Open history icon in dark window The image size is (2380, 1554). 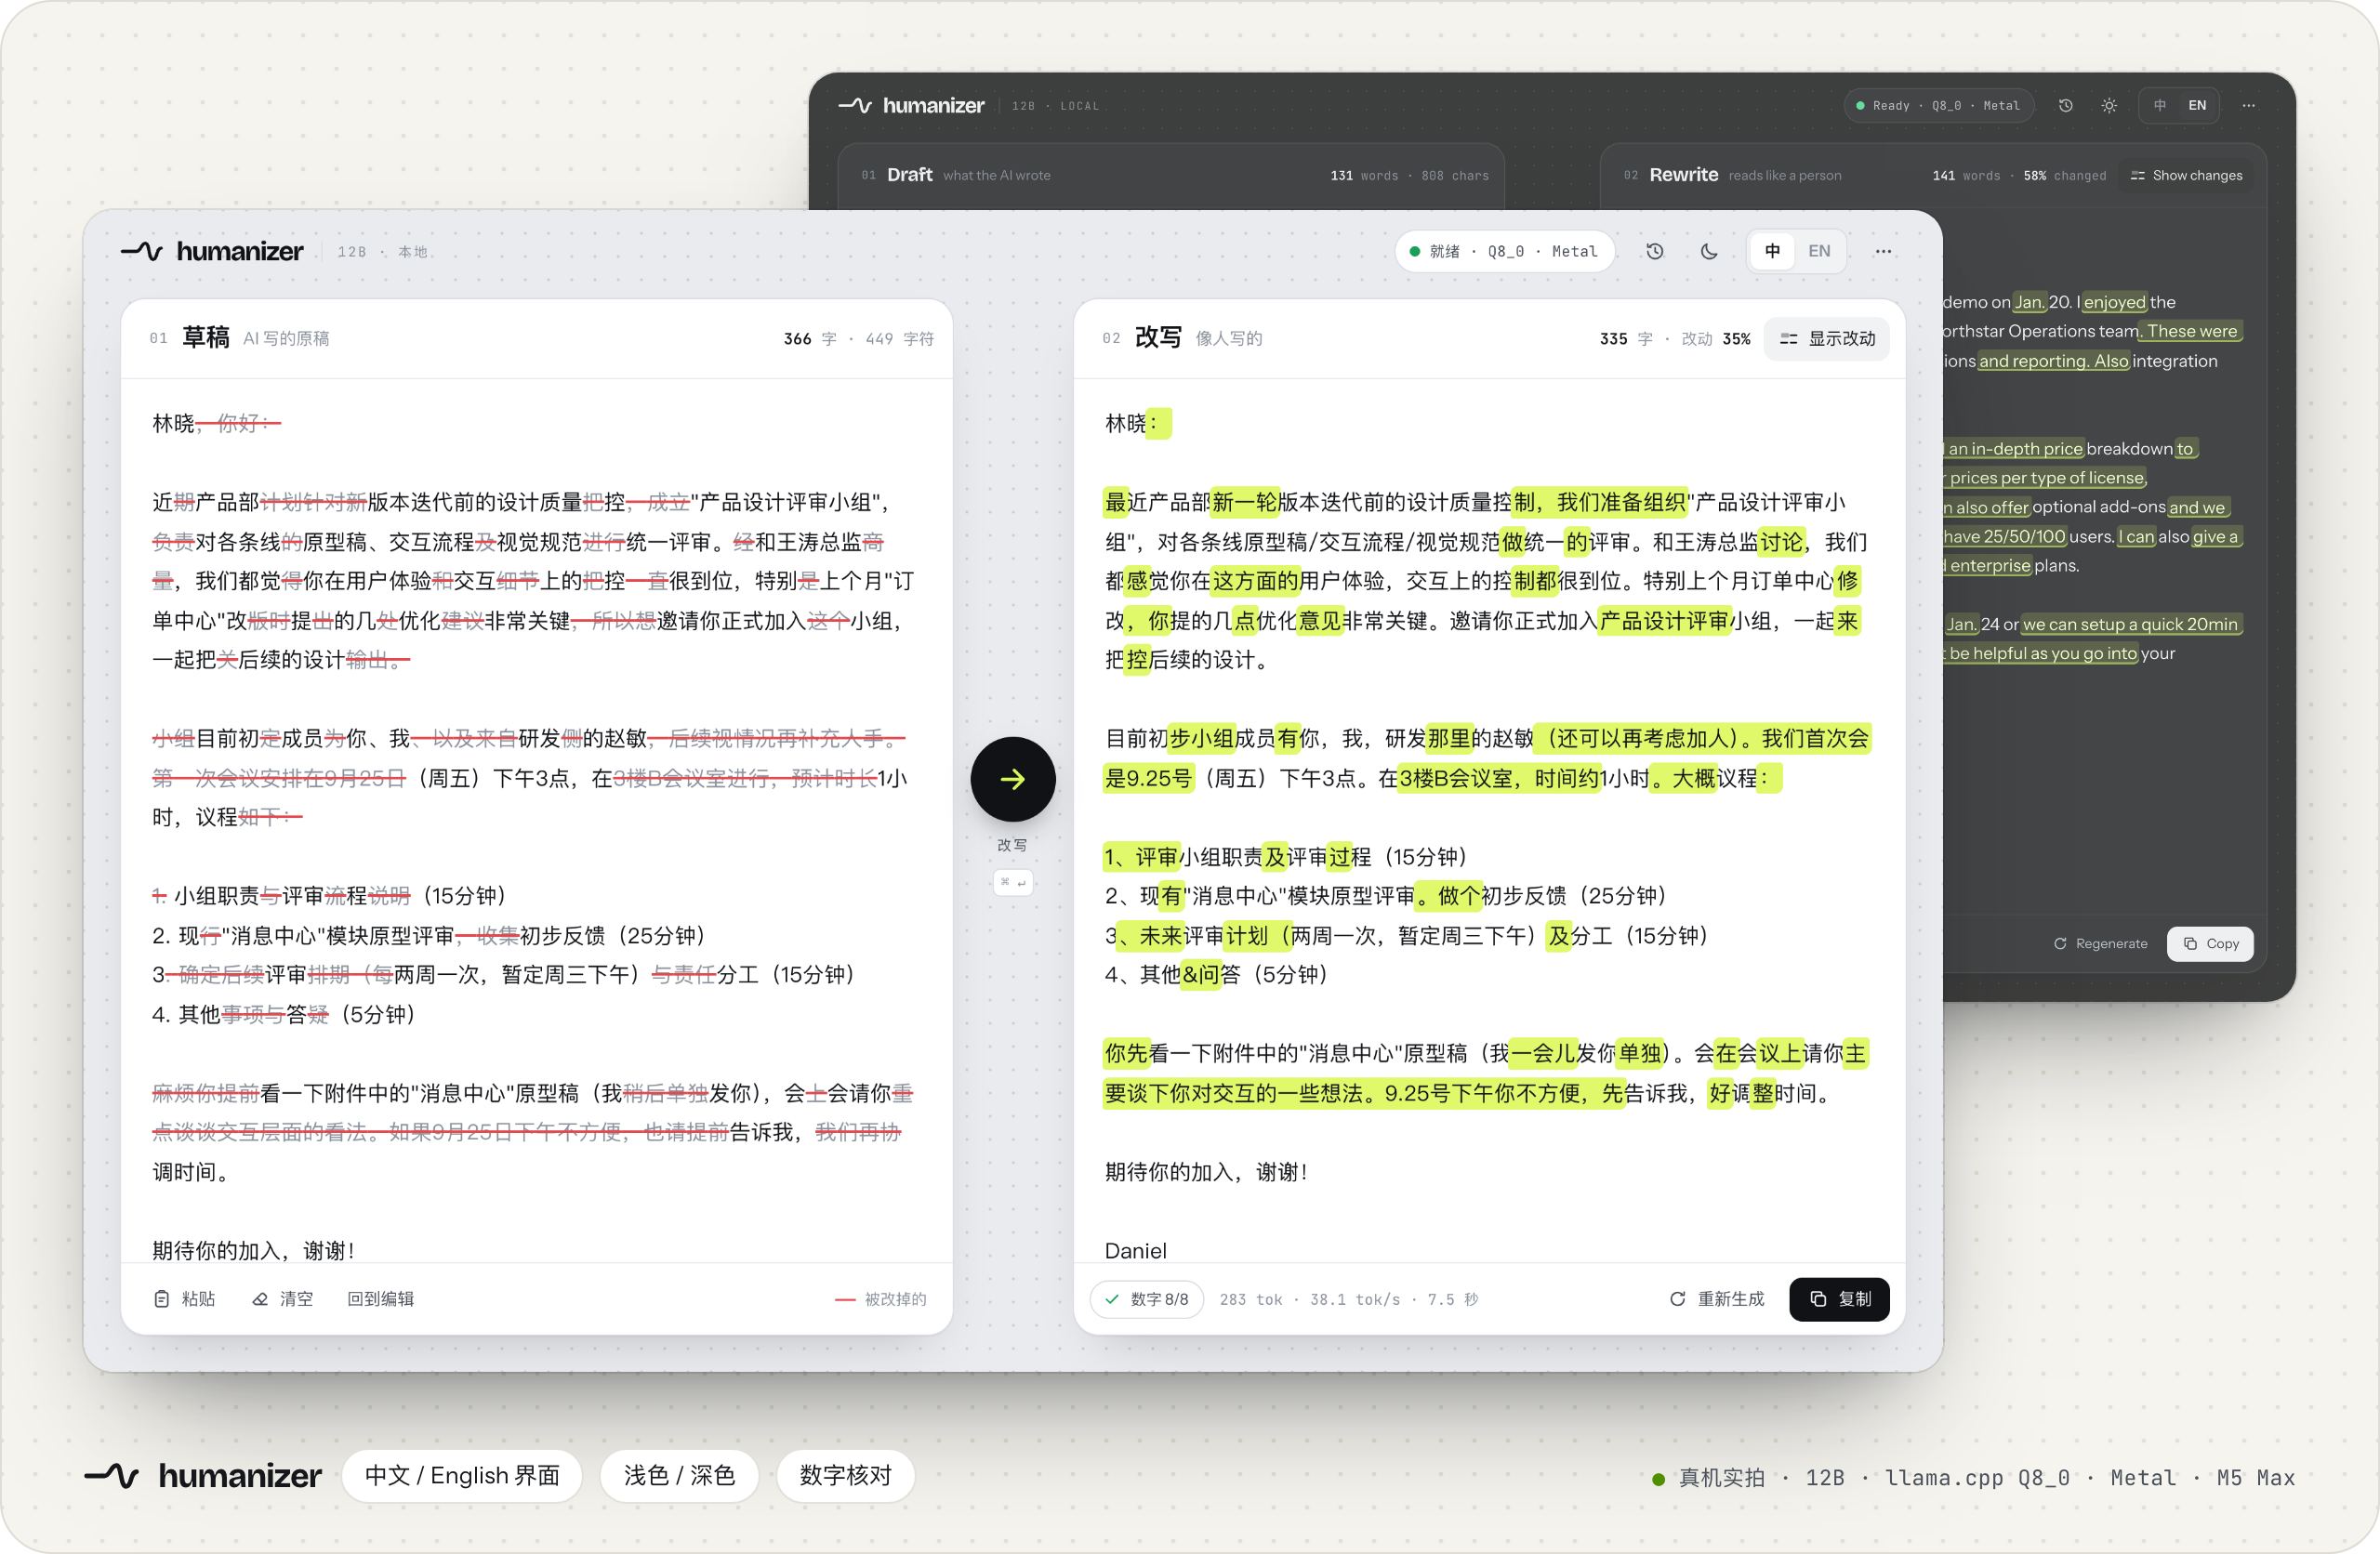2065,105
